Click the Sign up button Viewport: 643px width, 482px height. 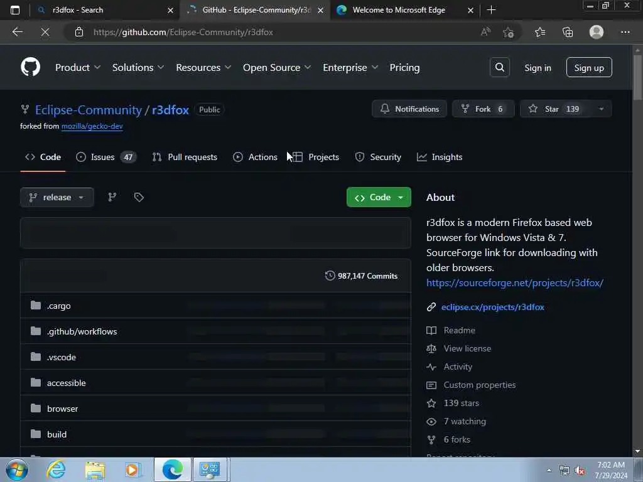coord(589,67)
